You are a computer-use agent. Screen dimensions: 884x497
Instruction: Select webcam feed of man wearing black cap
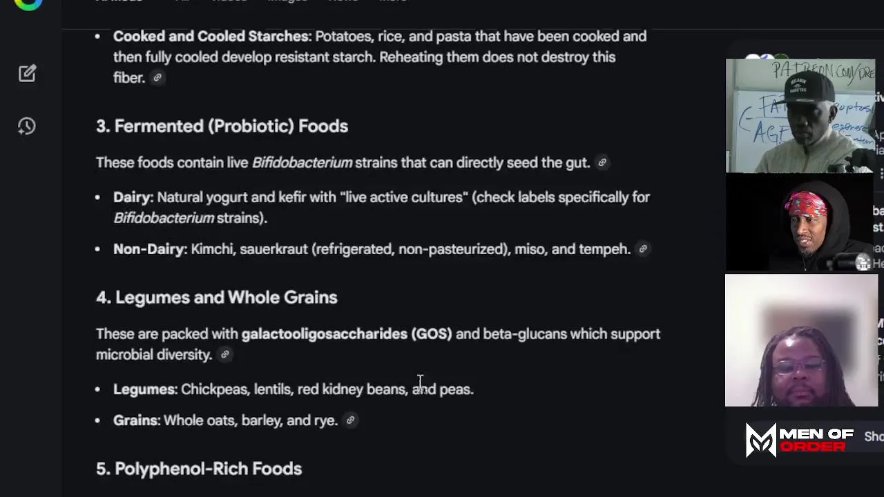point(800,115)
